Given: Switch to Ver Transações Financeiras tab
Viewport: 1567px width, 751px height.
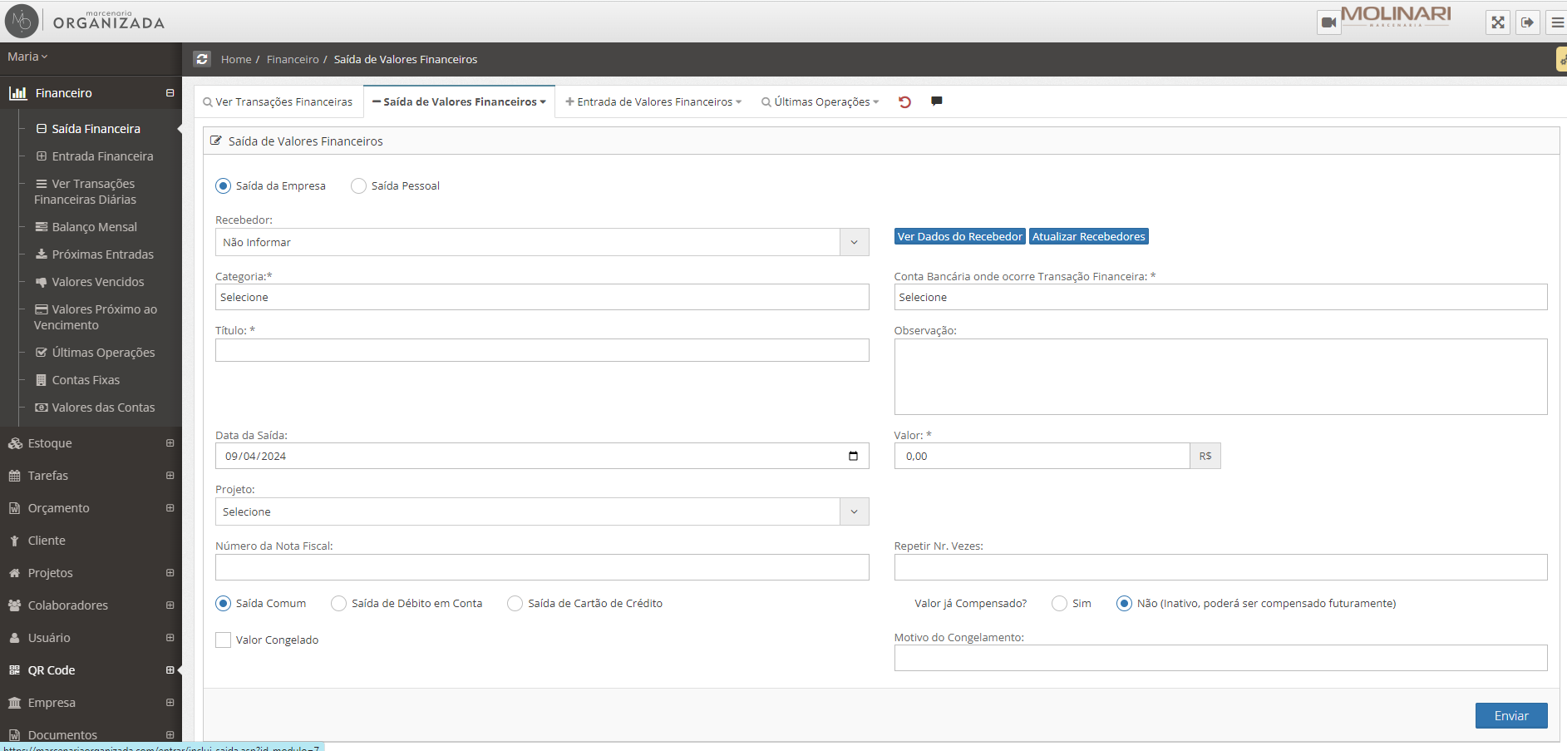Looking at the screenshot, I should coord(278,101).
